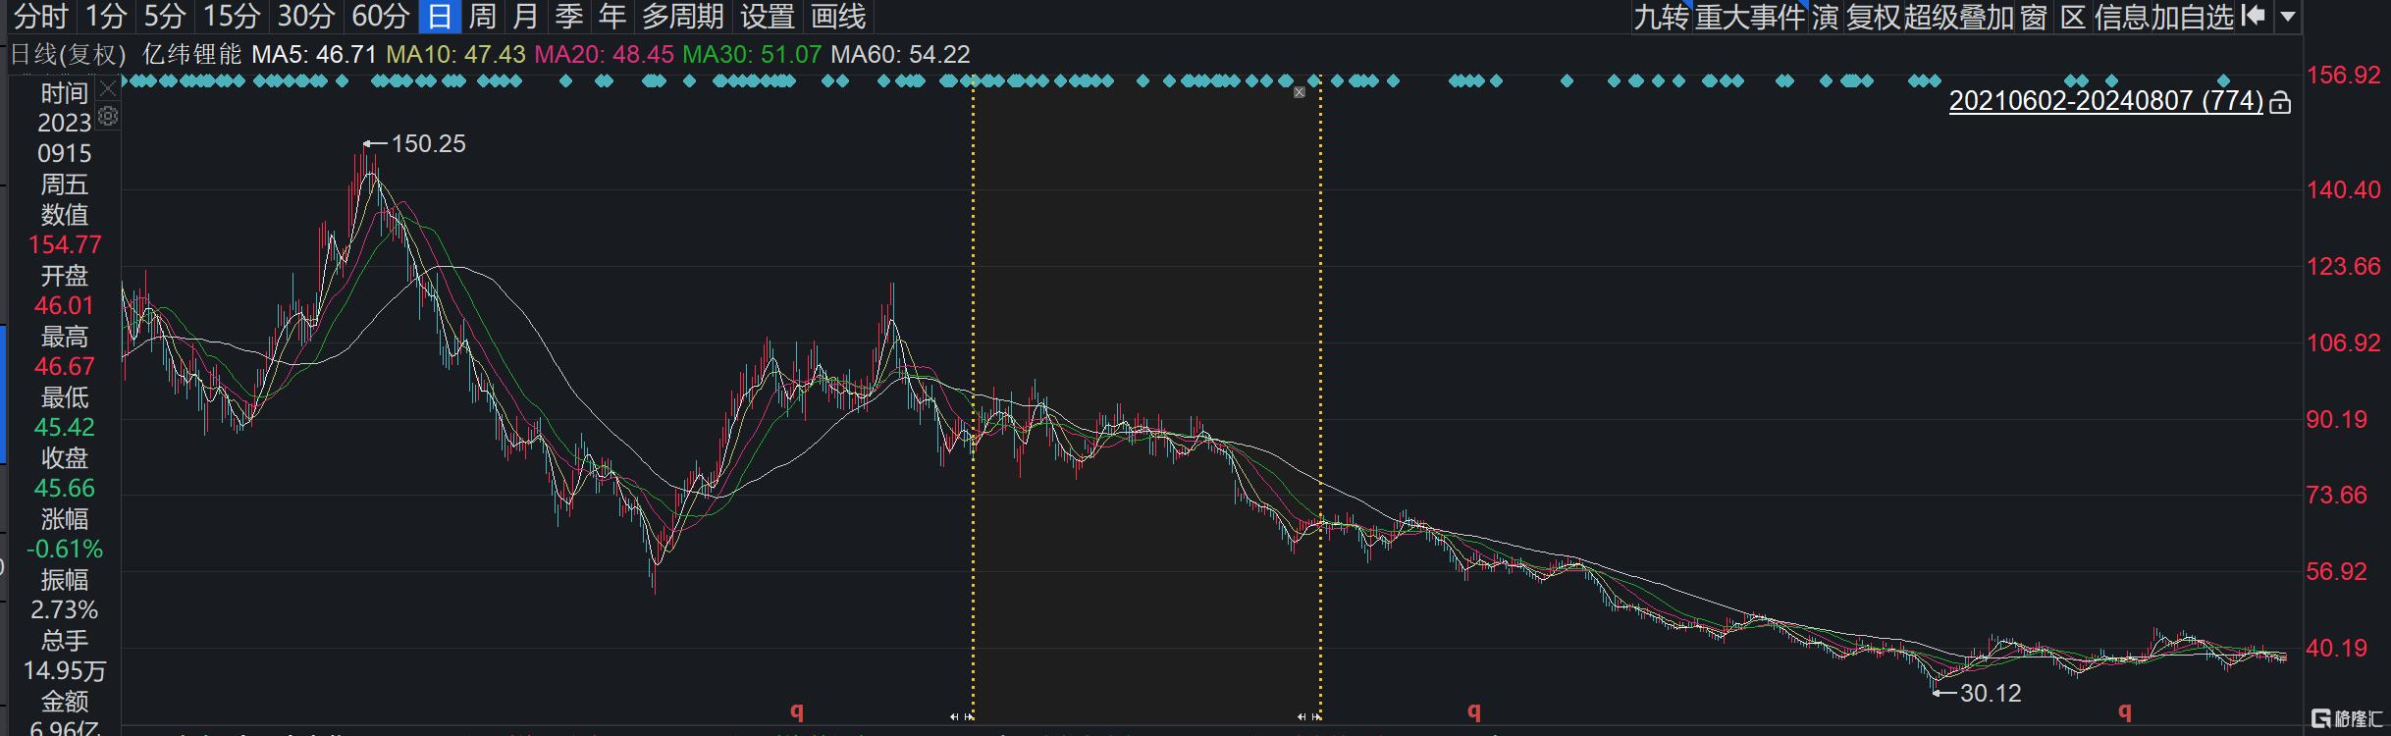Switch to 年 yearly chart

pos(612,16)
